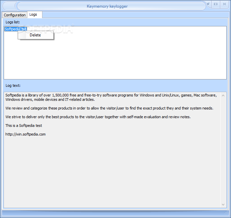Click the 'This is a Softpedia test' line
231x218 pixels.
coord(24,126)
